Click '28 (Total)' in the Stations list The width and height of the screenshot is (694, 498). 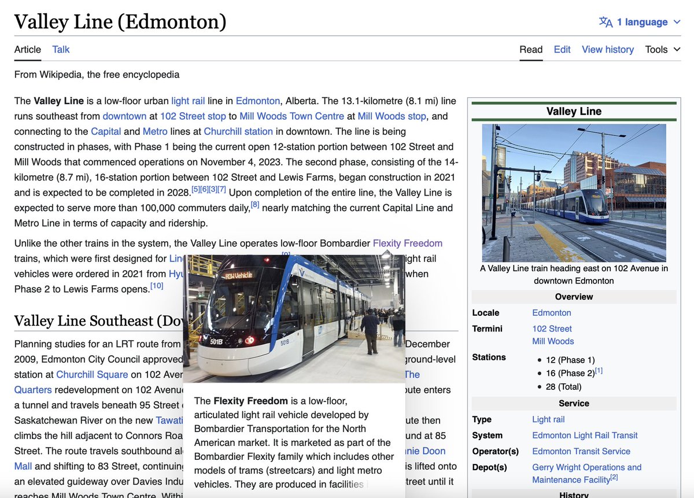point(564,386)
